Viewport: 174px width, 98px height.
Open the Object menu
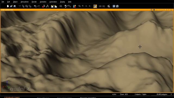pyautogui.click(x=15, y=2)
